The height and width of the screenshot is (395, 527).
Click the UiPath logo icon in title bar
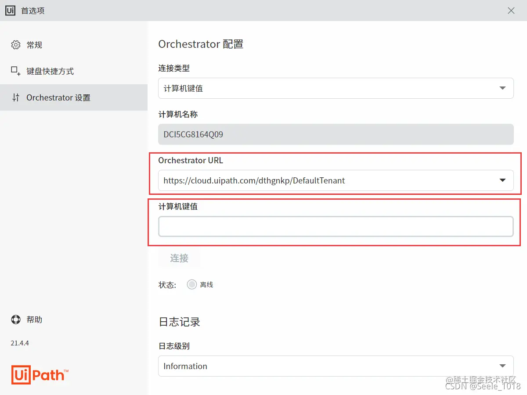tap(11, 11)
